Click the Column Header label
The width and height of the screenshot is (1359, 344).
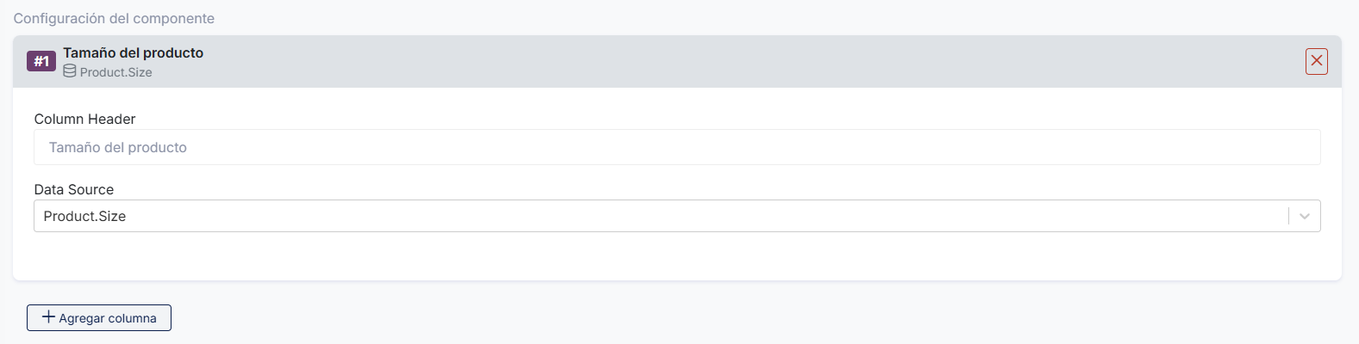point(84,119)
